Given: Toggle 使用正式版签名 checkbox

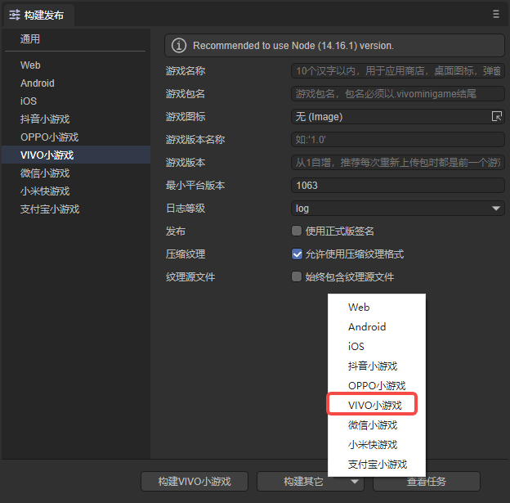Looking at the screenshot, I should [297, 231].
